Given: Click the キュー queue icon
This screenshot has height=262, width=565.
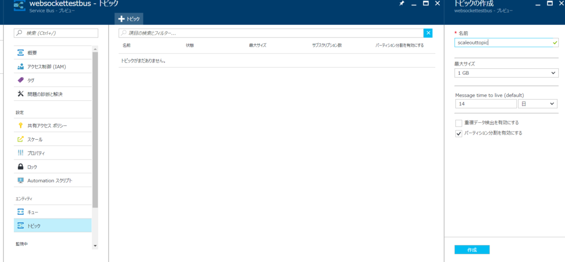Looking at the screenshot, I should (x=20, y=212).
